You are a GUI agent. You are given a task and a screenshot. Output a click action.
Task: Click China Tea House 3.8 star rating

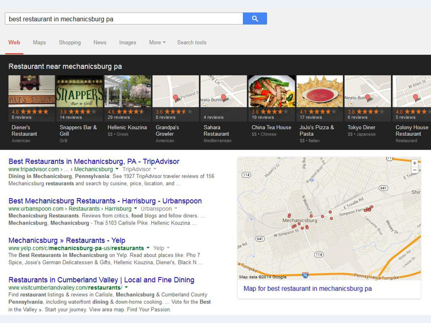pyautogui.click(x=270, y=111)
